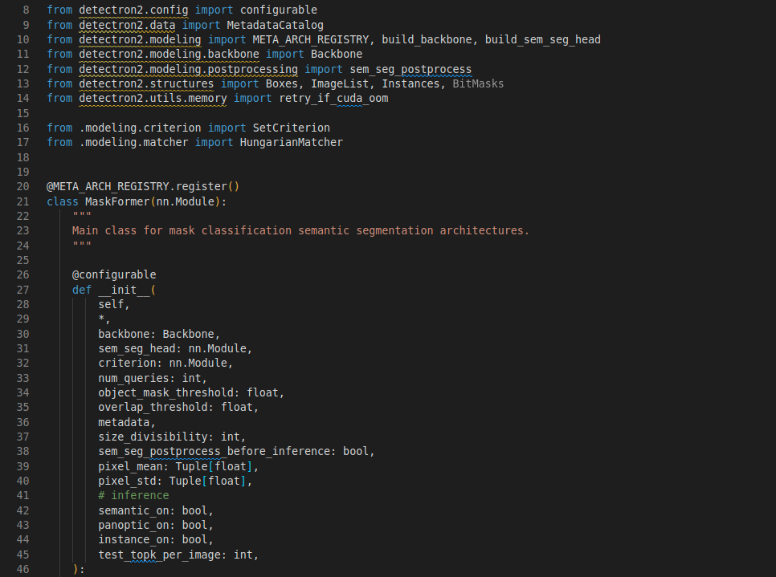Screen dimensions: 776x577
Task: Click the docstring text on line 23
Action: point(300,231)
